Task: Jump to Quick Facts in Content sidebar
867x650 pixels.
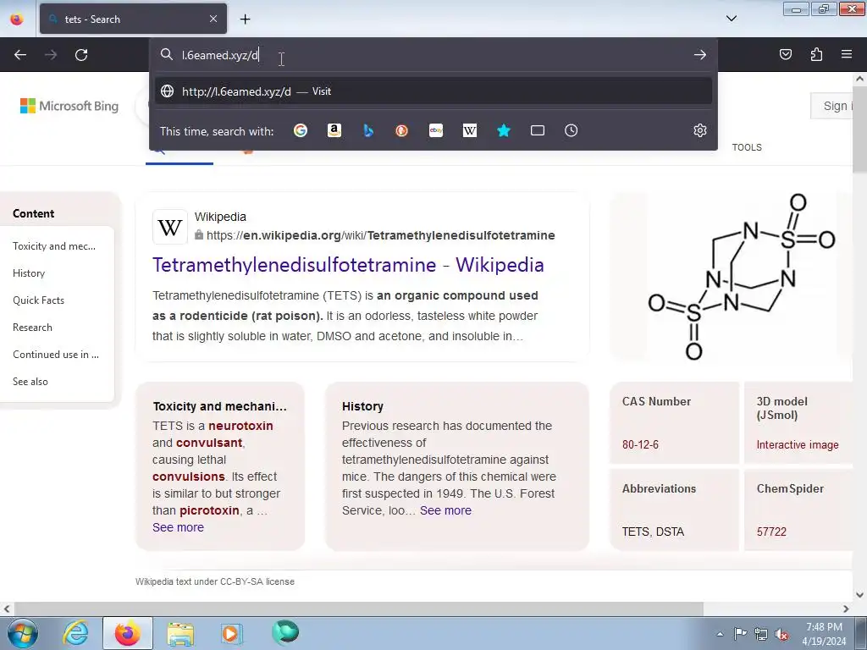Action: (39, 300)
